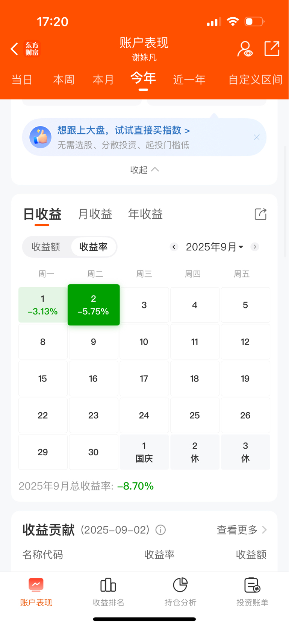Select the 近一年 period tab
289x627 pixels.
(x=189, y=79)
